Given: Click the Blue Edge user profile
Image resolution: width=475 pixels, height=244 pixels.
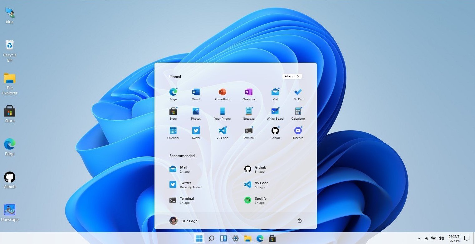Looking at the screenshot, I should point(183,221).
